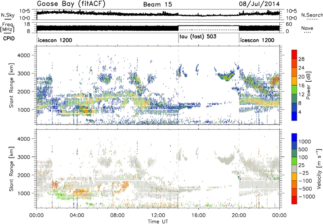Click 'Slant Range [km]' label of velocity panel
Screen dimensions: 323x224
pyautogui.click(x=11, y=169)
